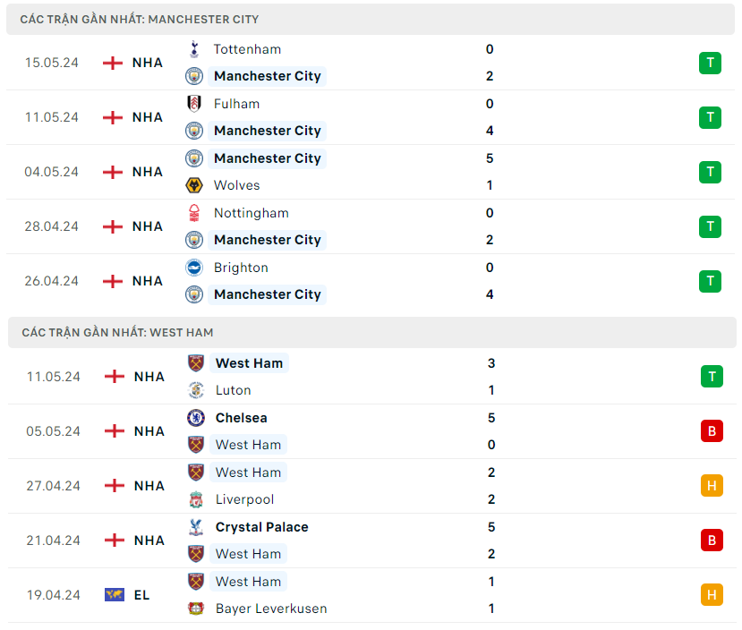
Task: Click the Liverpool club crest icon
Action: click(196, 499)
